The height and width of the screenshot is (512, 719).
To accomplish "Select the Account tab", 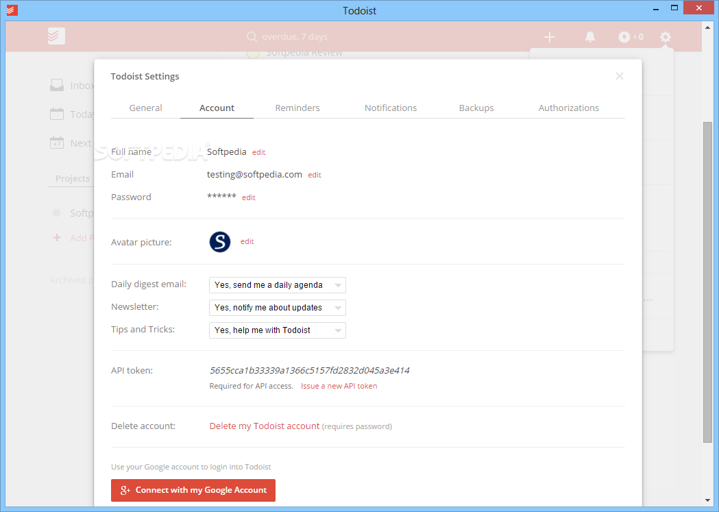I will 217,108.
